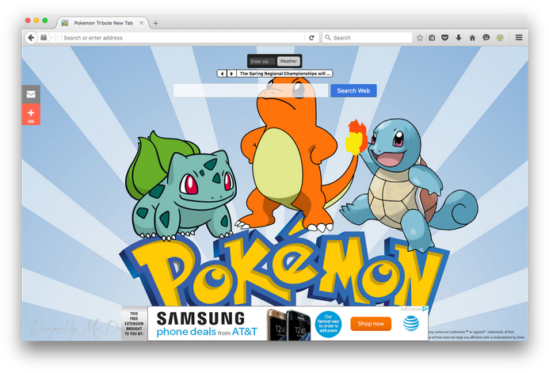Go to the Home page icon
549x373 pixels.
pyautogui.click(x=472, y=37)
